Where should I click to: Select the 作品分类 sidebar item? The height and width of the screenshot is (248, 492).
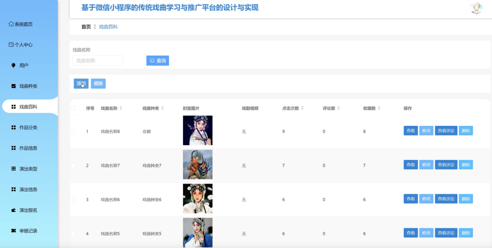pyautogui.click(x=29, y=127)
